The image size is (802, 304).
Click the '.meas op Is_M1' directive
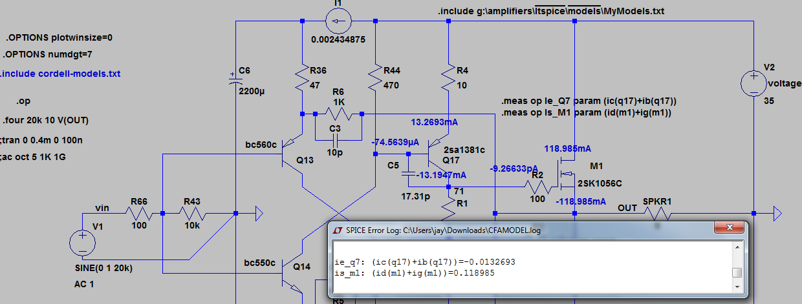click(x=587, y=113)
